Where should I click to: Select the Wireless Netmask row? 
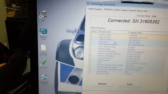tap(128, 58)
